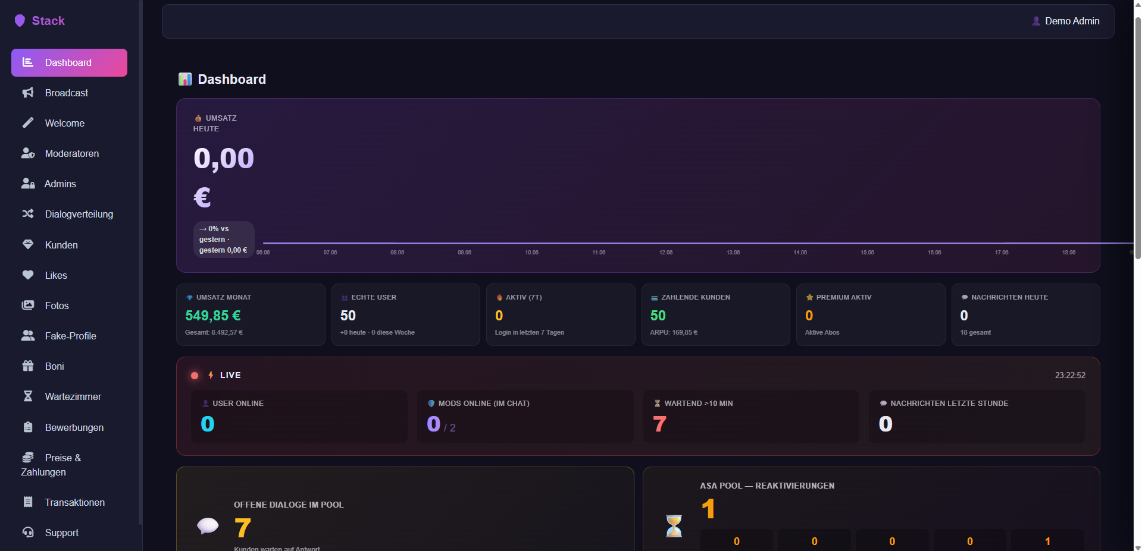Image resolution: width=1142 pixels, height=551 pixels.
Task: Click the Fake-Profile group icon
Action: click(28, 336)
